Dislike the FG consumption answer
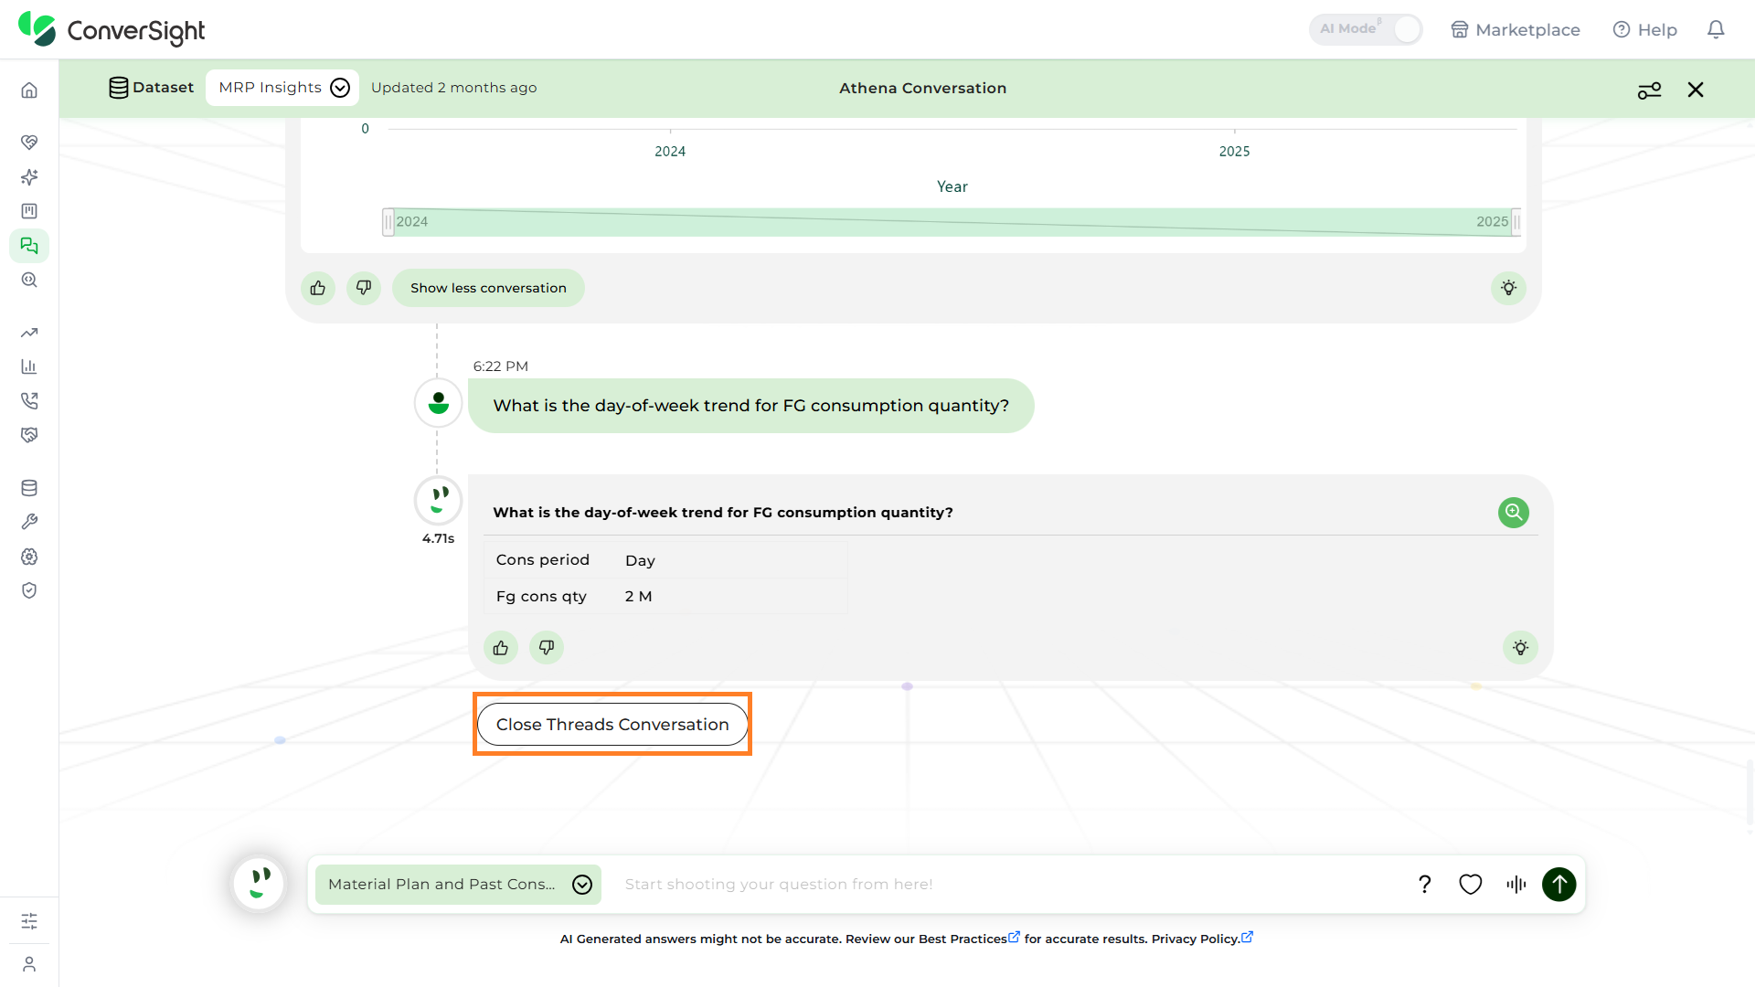 547,648
